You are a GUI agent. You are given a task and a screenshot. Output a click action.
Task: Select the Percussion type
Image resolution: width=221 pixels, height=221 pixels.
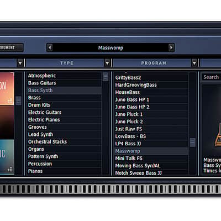(x=64, y=164)
